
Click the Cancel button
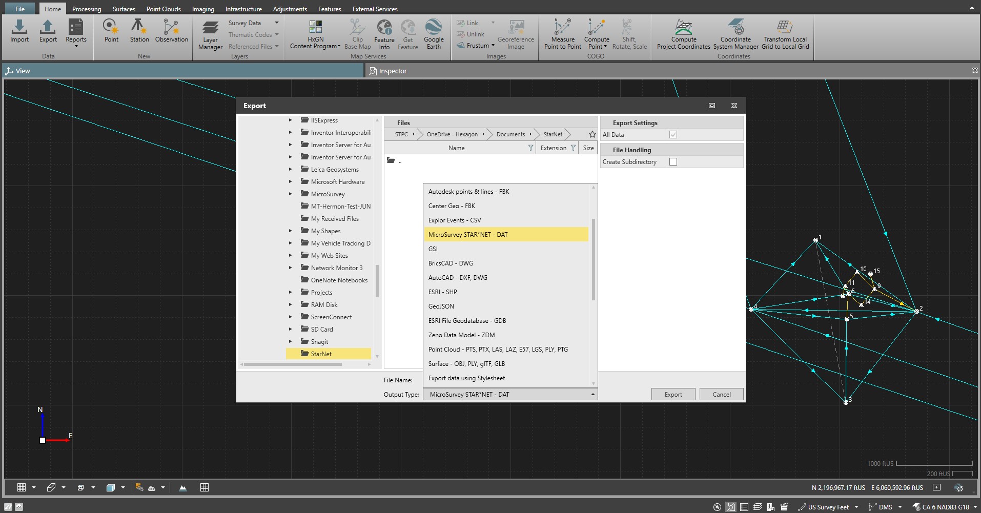[721, 395]
